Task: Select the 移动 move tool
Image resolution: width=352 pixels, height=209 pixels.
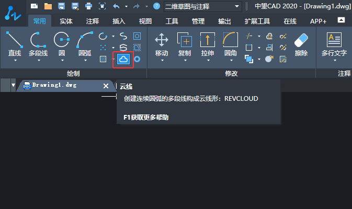Action: click(x=162, y=44)
